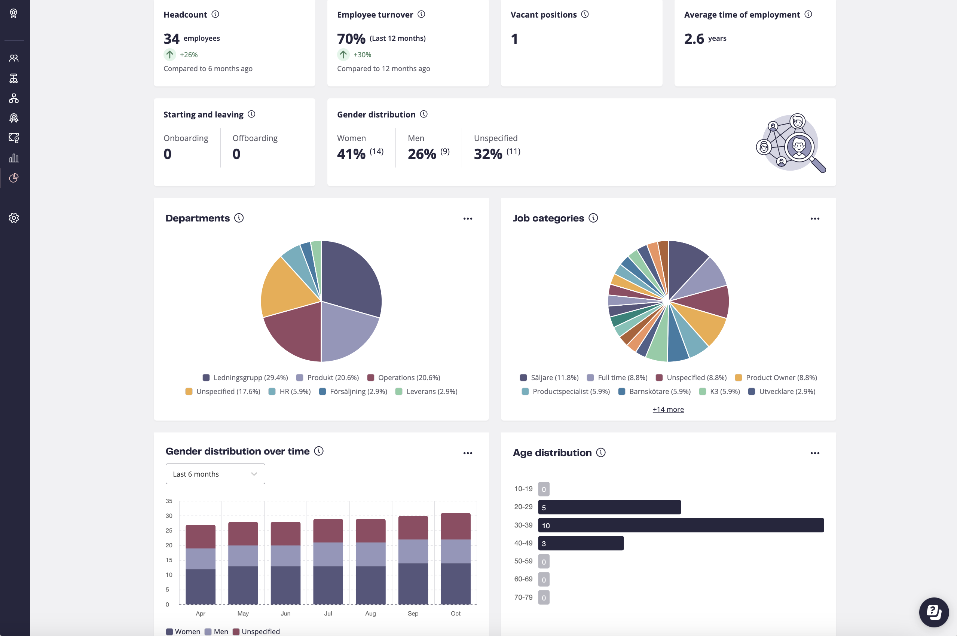
Task: Click the bar chart statistics sidebar icon
Action: point(14,158)
